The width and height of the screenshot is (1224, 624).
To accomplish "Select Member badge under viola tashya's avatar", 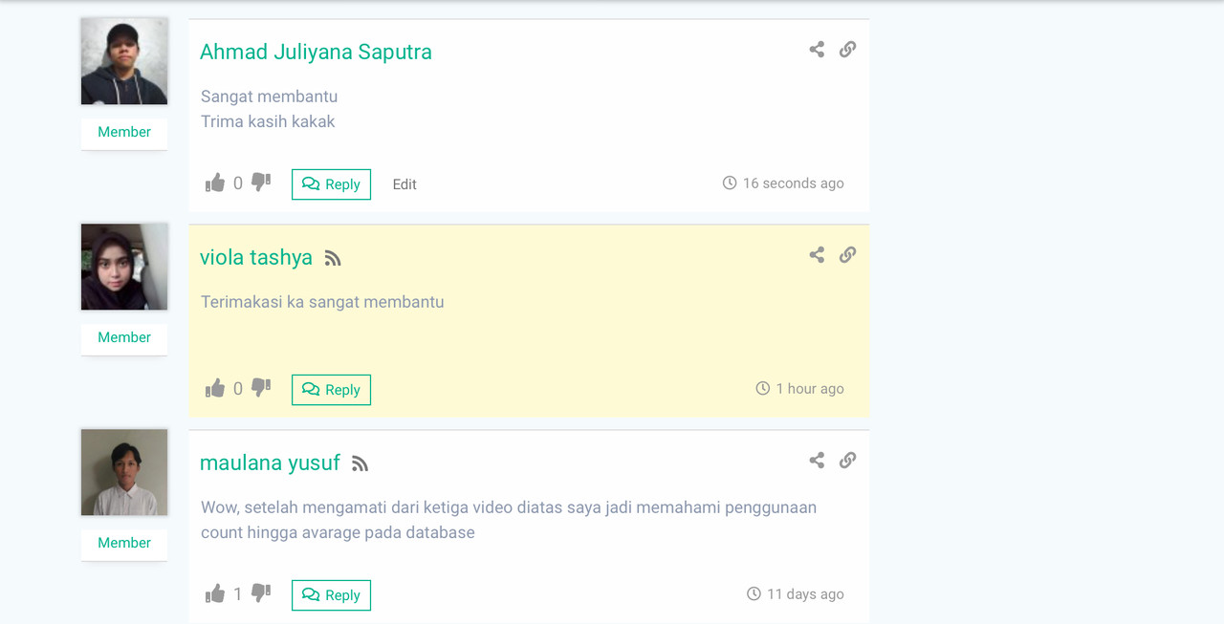I will pos(124,338).
